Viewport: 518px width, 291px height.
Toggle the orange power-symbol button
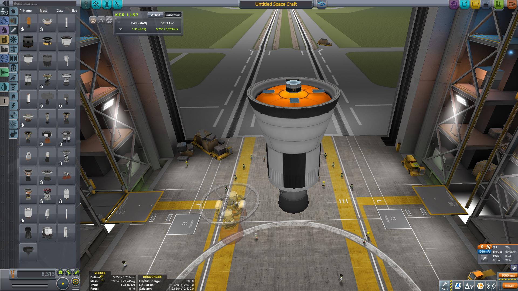[x=93, y=20]
